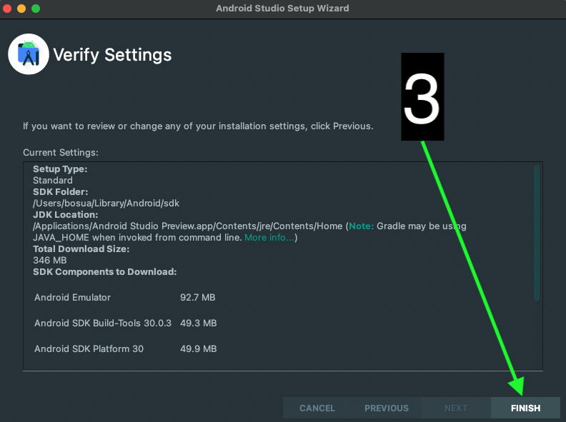Close the Setup Wizard window
This screenshot has height=422, width=566.
tap(7, 9)
